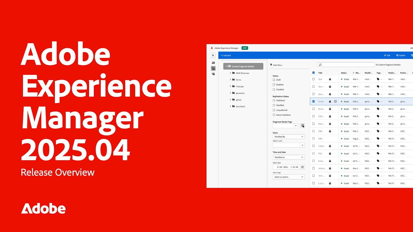Sort by the Title column header
Image resolution: width=413 pixels, height=232 pixels.
coord(320,73)
